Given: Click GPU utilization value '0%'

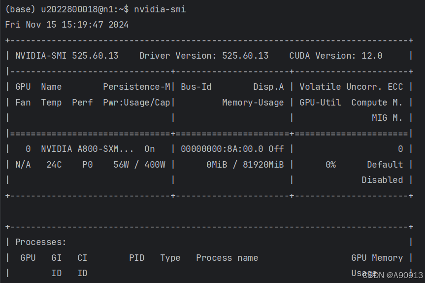Looking at the screenshot, I should 330,165.
